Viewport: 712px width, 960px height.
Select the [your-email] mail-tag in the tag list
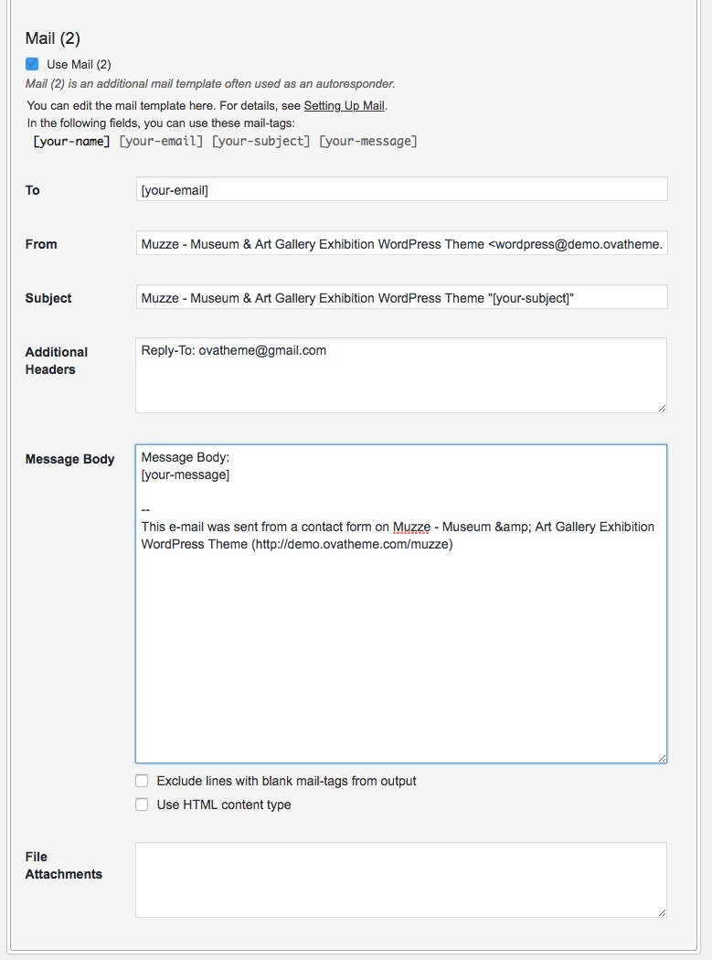(161, 142)
